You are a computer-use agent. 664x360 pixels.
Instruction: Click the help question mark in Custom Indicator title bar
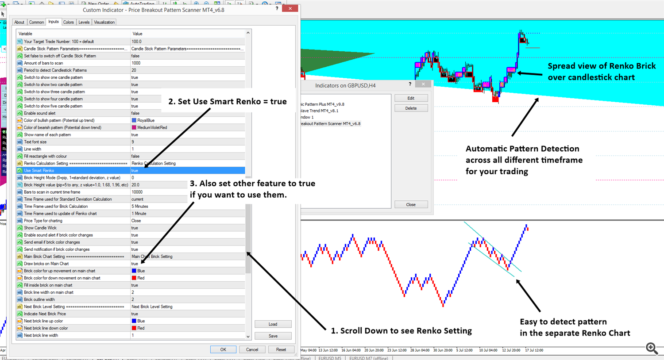click(x=277, y=8)
